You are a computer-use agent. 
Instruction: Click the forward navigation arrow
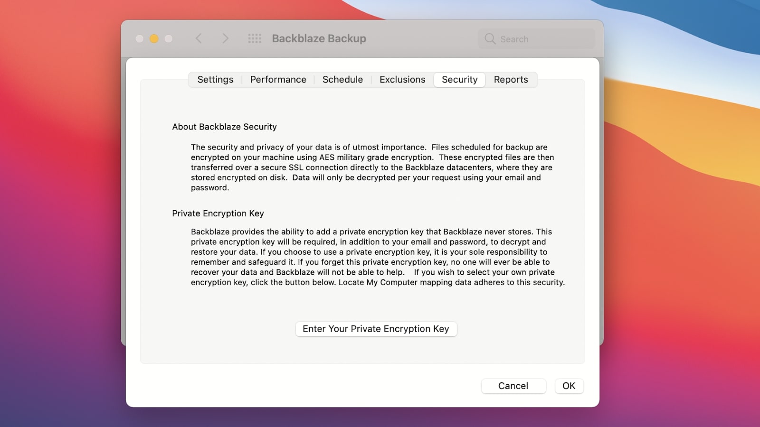[225, 38]
